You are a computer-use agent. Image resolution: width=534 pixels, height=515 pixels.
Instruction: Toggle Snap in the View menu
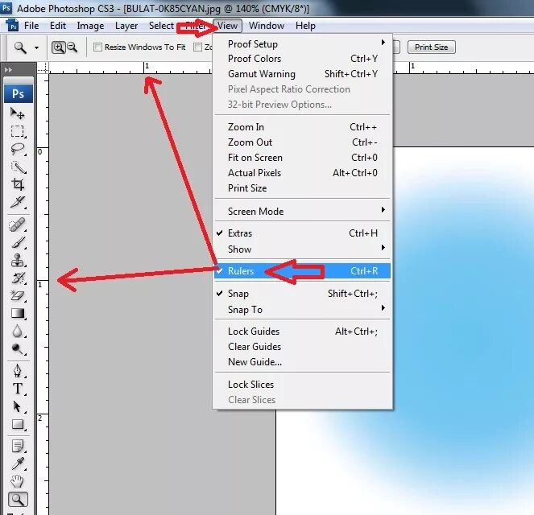tap(302, 294)
